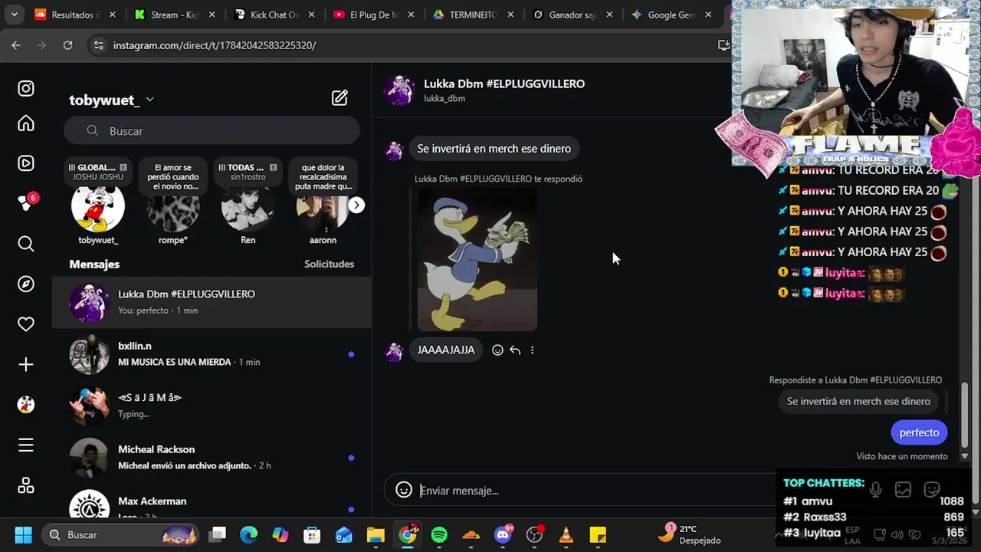
Task: View site information icon in address bar
Action: (x=98, y=45)
